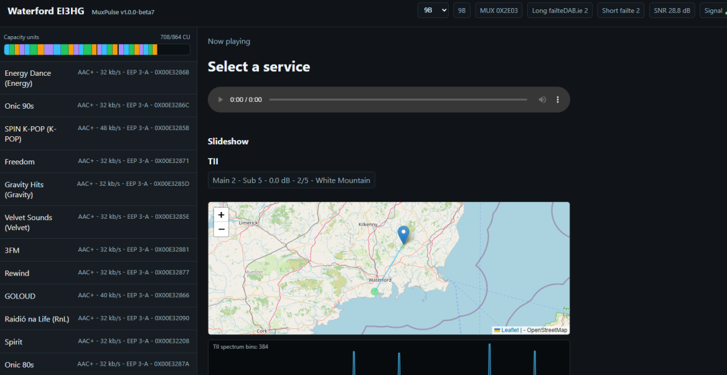Click the audio seek progress bar

tap(398, 100)
